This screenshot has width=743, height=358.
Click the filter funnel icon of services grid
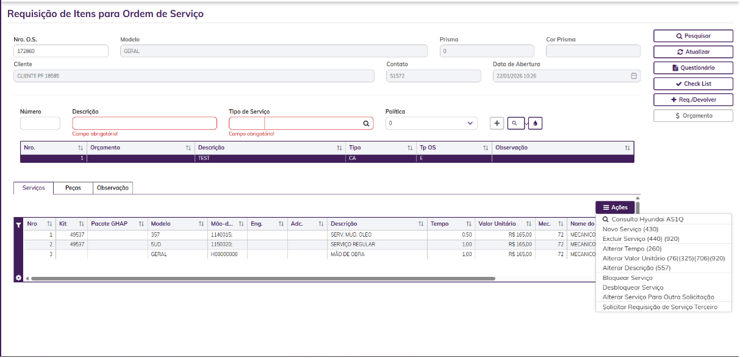coord(18,224)
